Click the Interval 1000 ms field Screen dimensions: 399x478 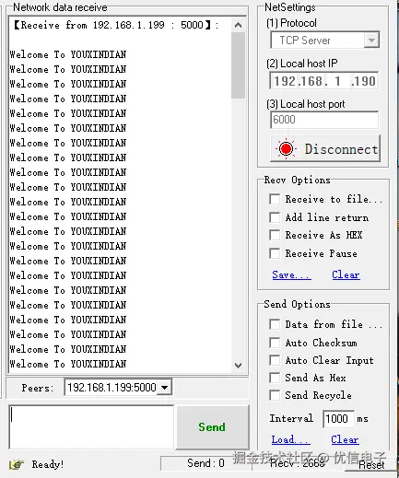338,419
